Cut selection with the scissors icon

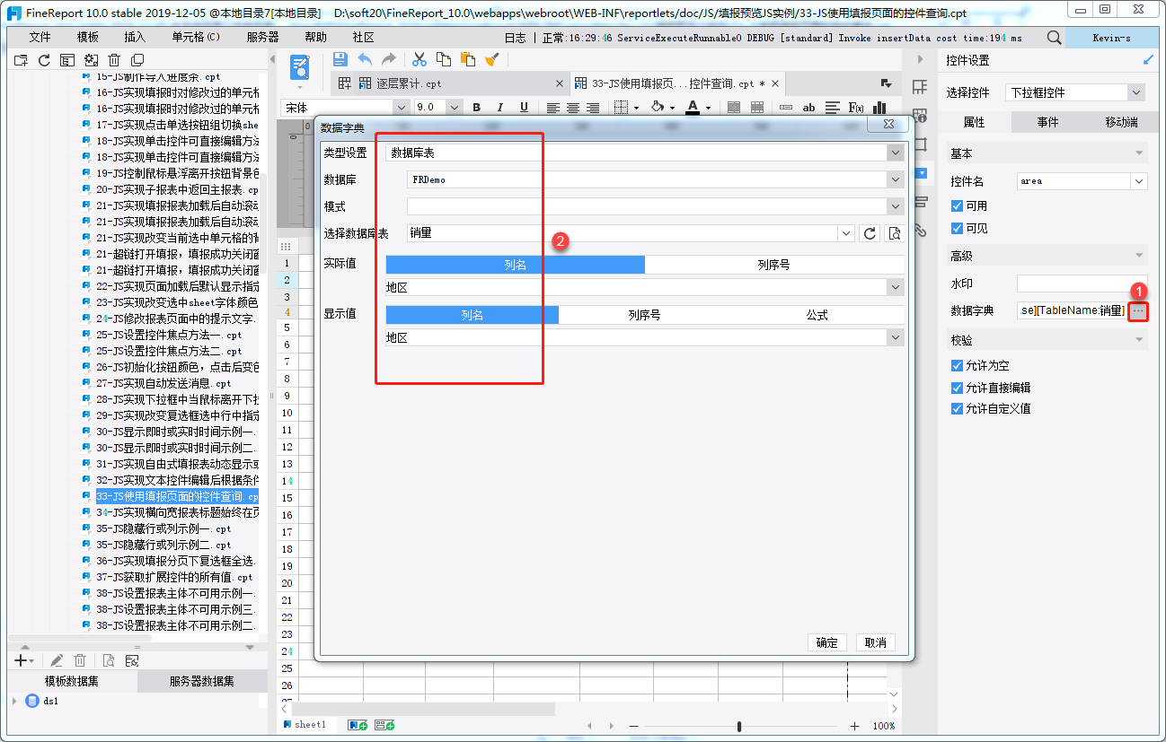419,59
